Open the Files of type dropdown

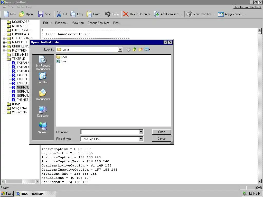141,139
